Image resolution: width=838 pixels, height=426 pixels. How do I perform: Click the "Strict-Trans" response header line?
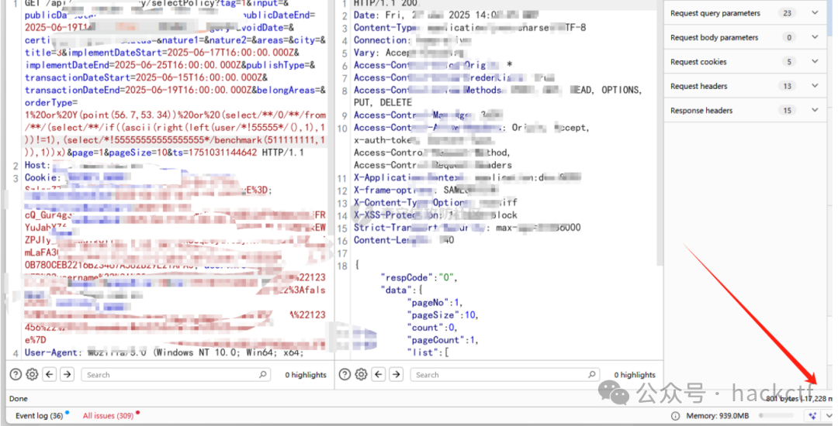(467, 228)
